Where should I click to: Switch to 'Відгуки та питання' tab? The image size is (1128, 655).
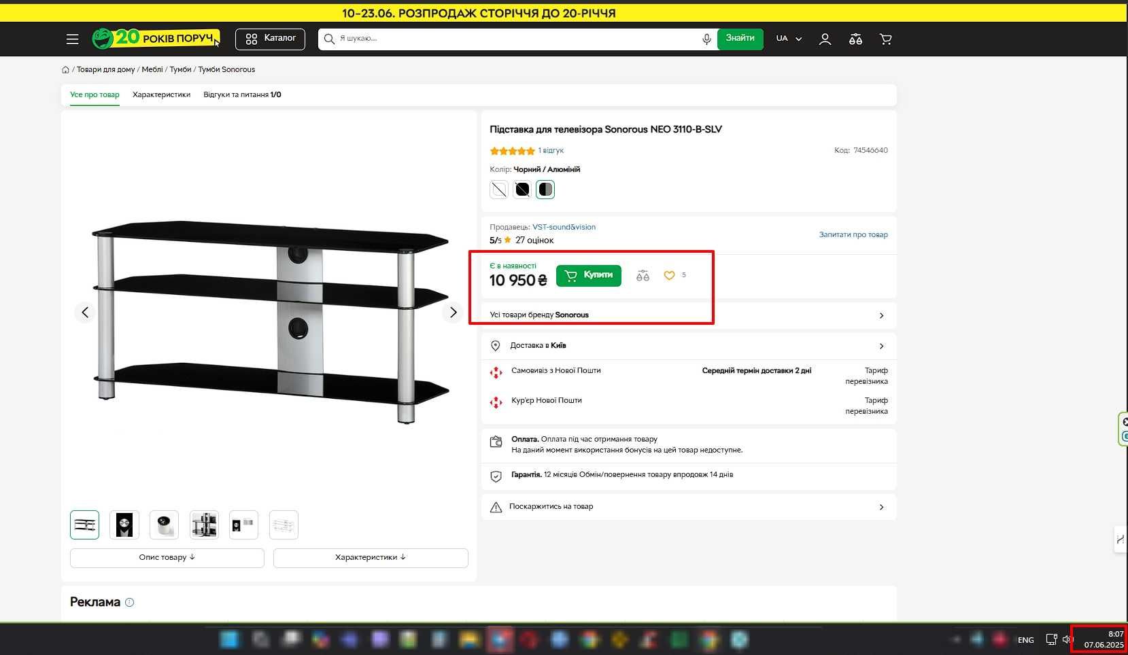242,94
